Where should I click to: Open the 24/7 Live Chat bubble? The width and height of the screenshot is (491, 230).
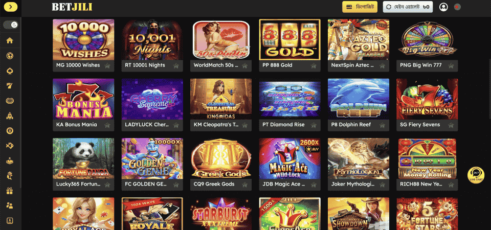tap(476, 175)
